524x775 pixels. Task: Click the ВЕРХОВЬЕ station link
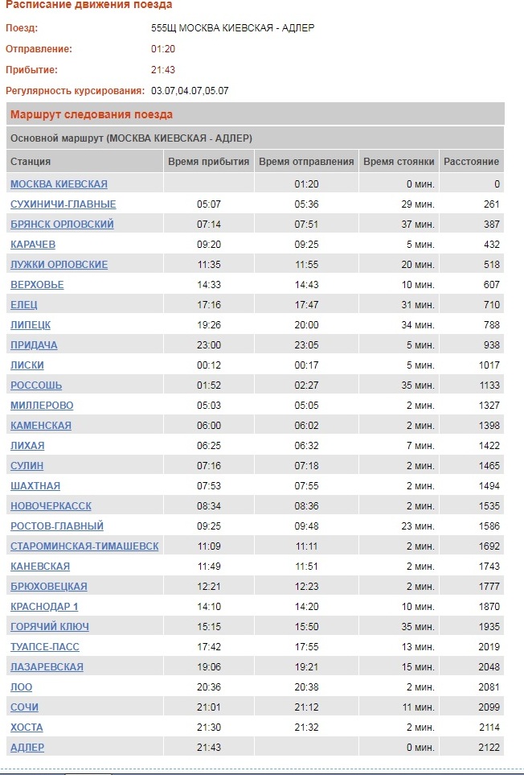coord(37,285)
